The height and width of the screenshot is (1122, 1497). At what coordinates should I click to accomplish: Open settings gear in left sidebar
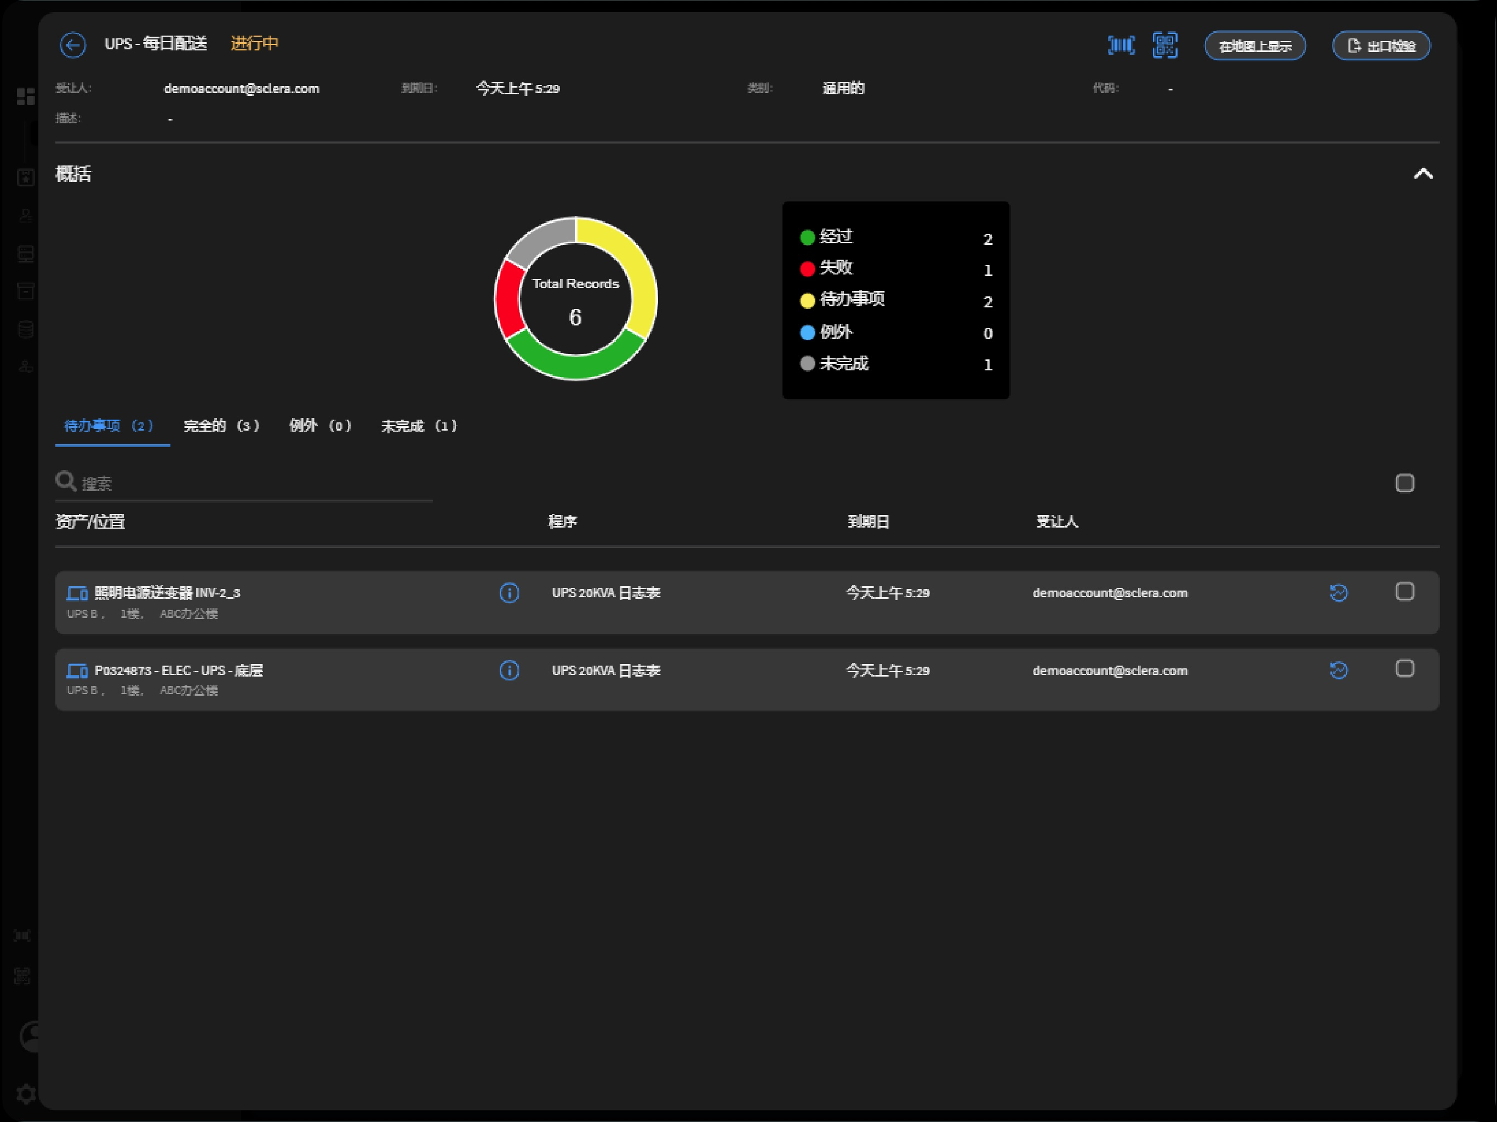26,1094
